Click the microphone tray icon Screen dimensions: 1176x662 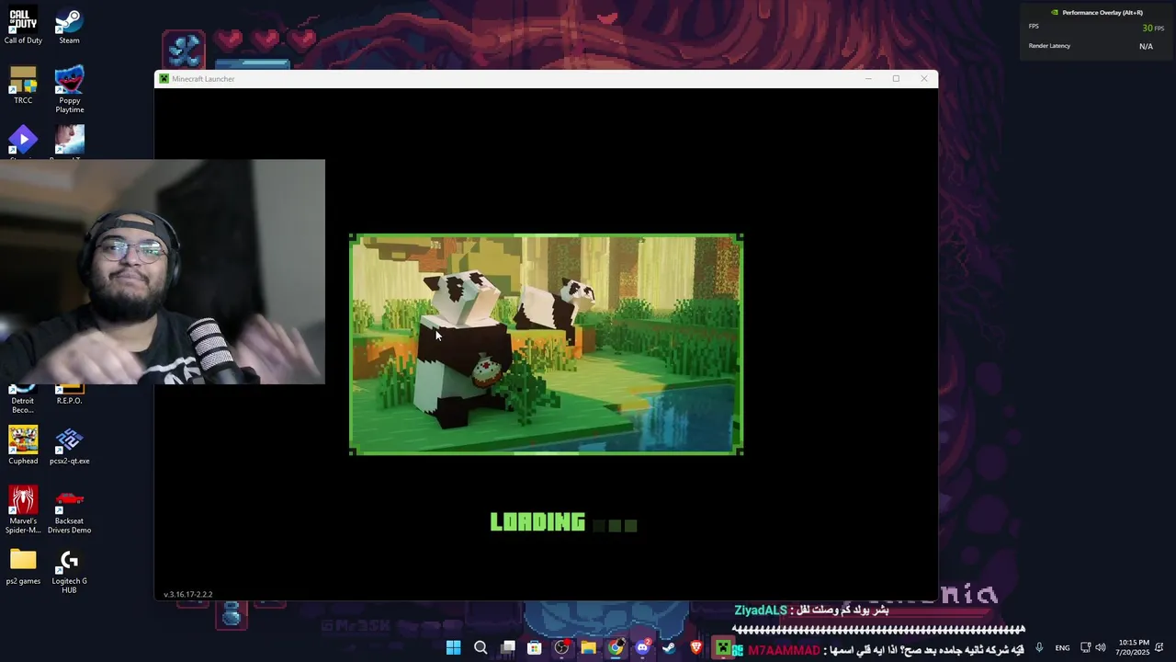point(1039,648)
